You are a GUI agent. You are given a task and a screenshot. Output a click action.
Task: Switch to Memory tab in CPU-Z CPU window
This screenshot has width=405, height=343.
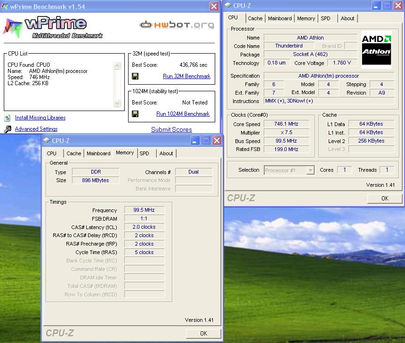coord(306,18)
